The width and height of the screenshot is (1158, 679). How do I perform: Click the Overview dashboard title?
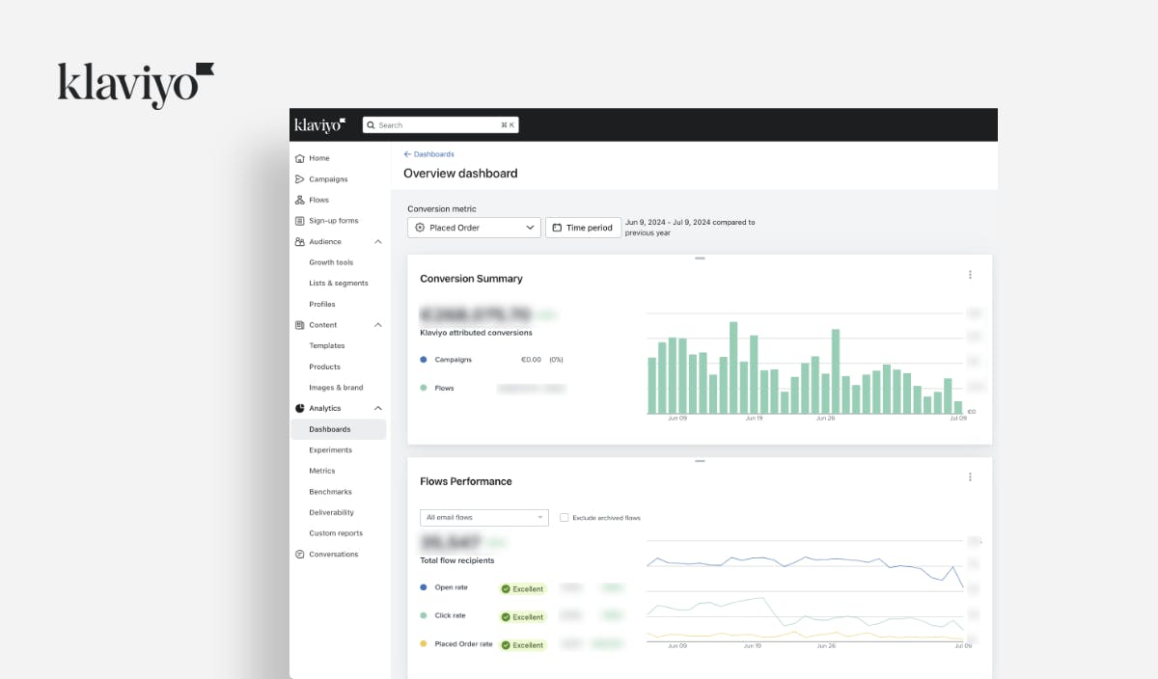[460, 174]
